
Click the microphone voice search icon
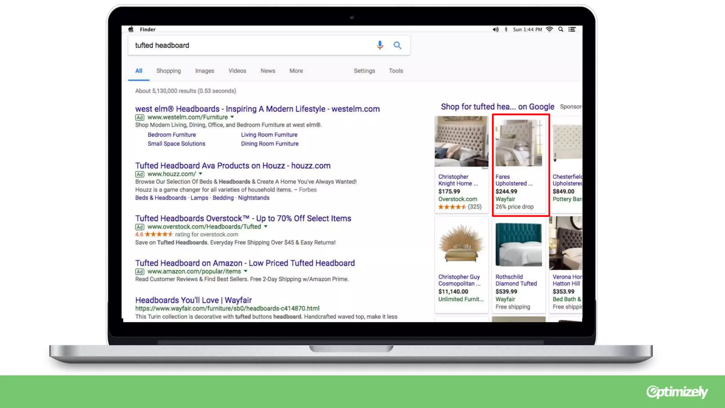click(x=380, y=45)
